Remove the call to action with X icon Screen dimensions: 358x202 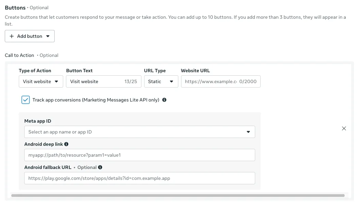pos(344,128)
